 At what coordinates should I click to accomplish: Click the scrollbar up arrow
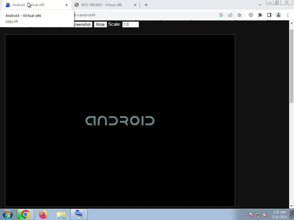(291, 23)
